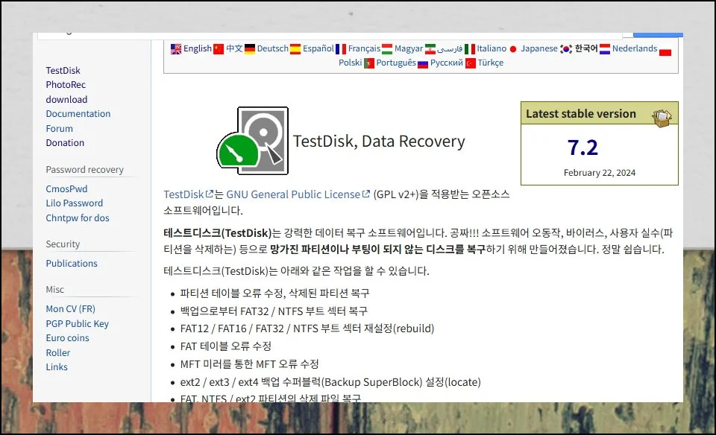Image resolution: width=716 pixels, height=435 pixels.
Task: Click the TestDisk external link in the description
Action: [184, 194]
